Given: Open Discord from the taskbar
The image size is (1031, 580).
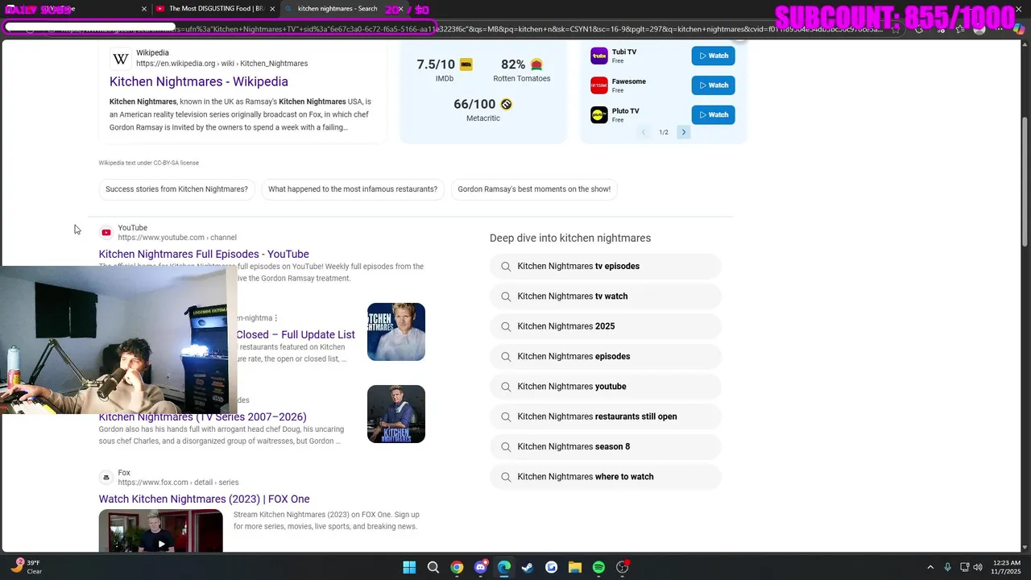Looking at the screenshot, I should pos(481,567).
